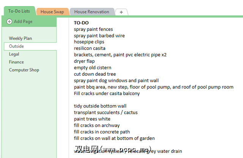Create a new section with the plus tab

coord(121,12)
